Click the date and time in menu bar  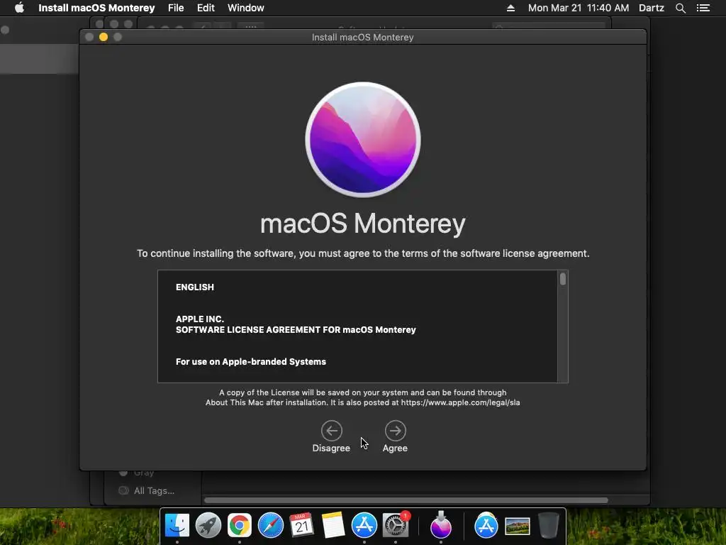pyautogui.click(x=579, y=8)
